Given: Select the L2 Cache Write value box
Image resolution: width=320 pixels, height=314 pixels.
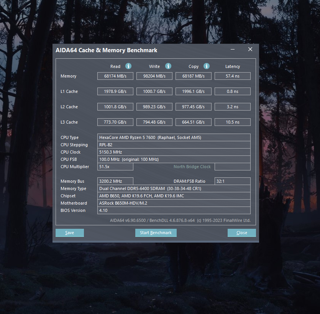Looking at the screenshot, I should (154, 107).
